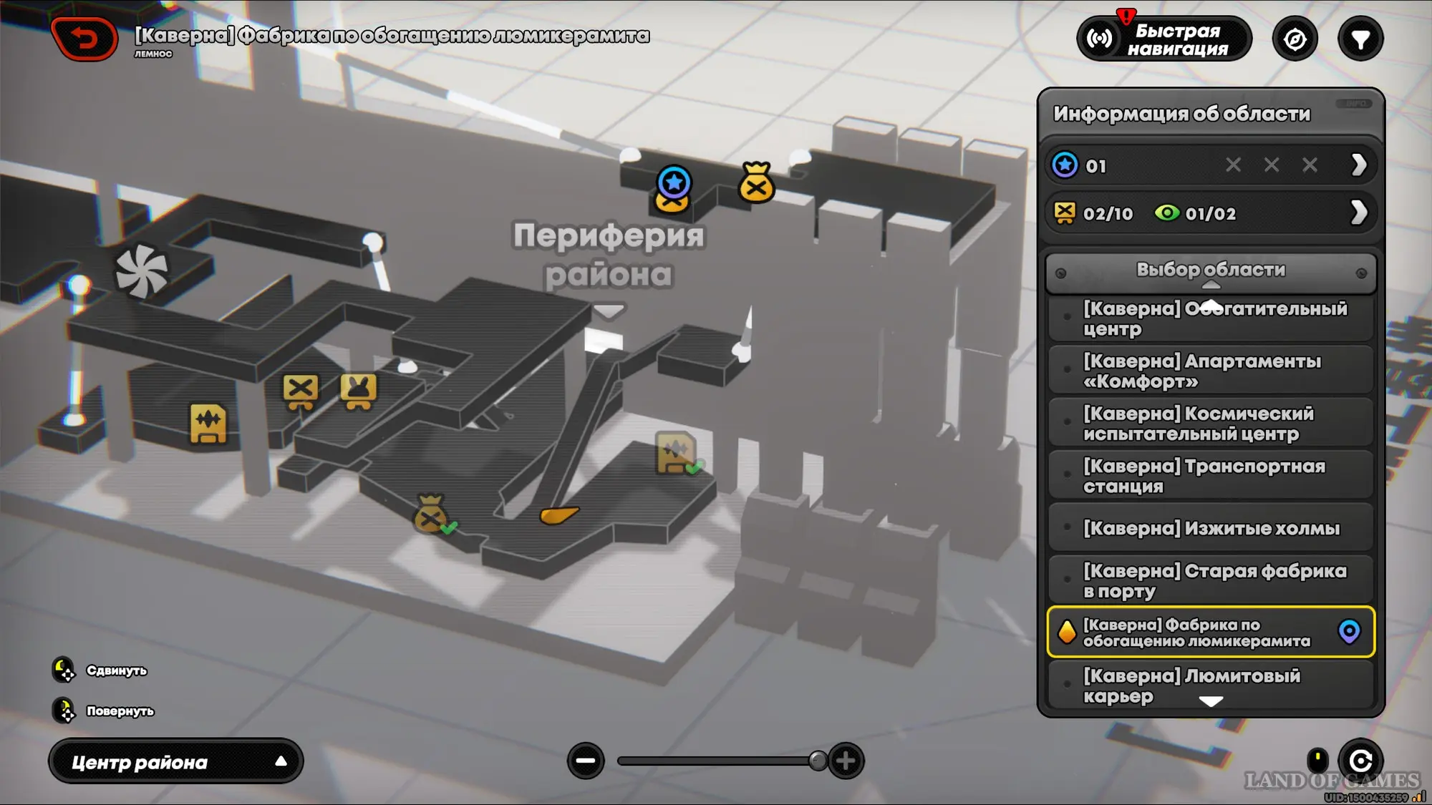This screenshot has height=805, width=1432.
Task: Click the red back arrow button
Action: [84, 39]
